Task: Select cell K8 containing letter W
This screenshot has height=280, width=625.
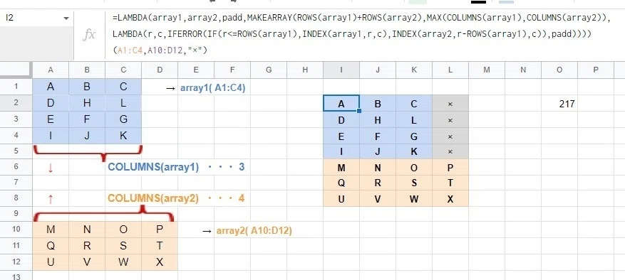Action: coord(414,198)
